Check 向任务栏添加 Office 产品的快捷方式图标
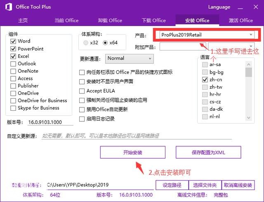Image resolution: width=264 pixels, height=202 pixels. [x=82, y=73]
